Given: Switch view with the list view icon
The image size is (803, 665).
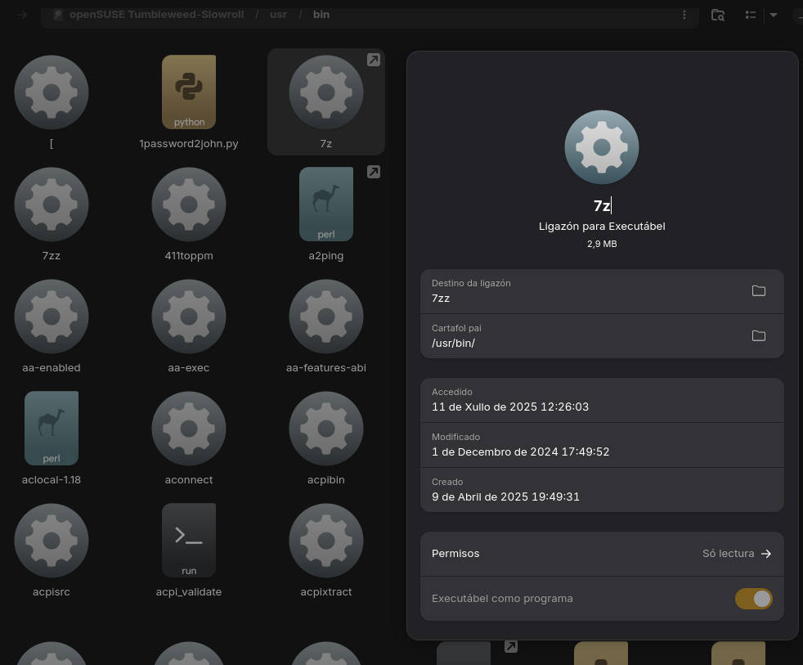Looking at the screenshot, I should coord(750,15).
